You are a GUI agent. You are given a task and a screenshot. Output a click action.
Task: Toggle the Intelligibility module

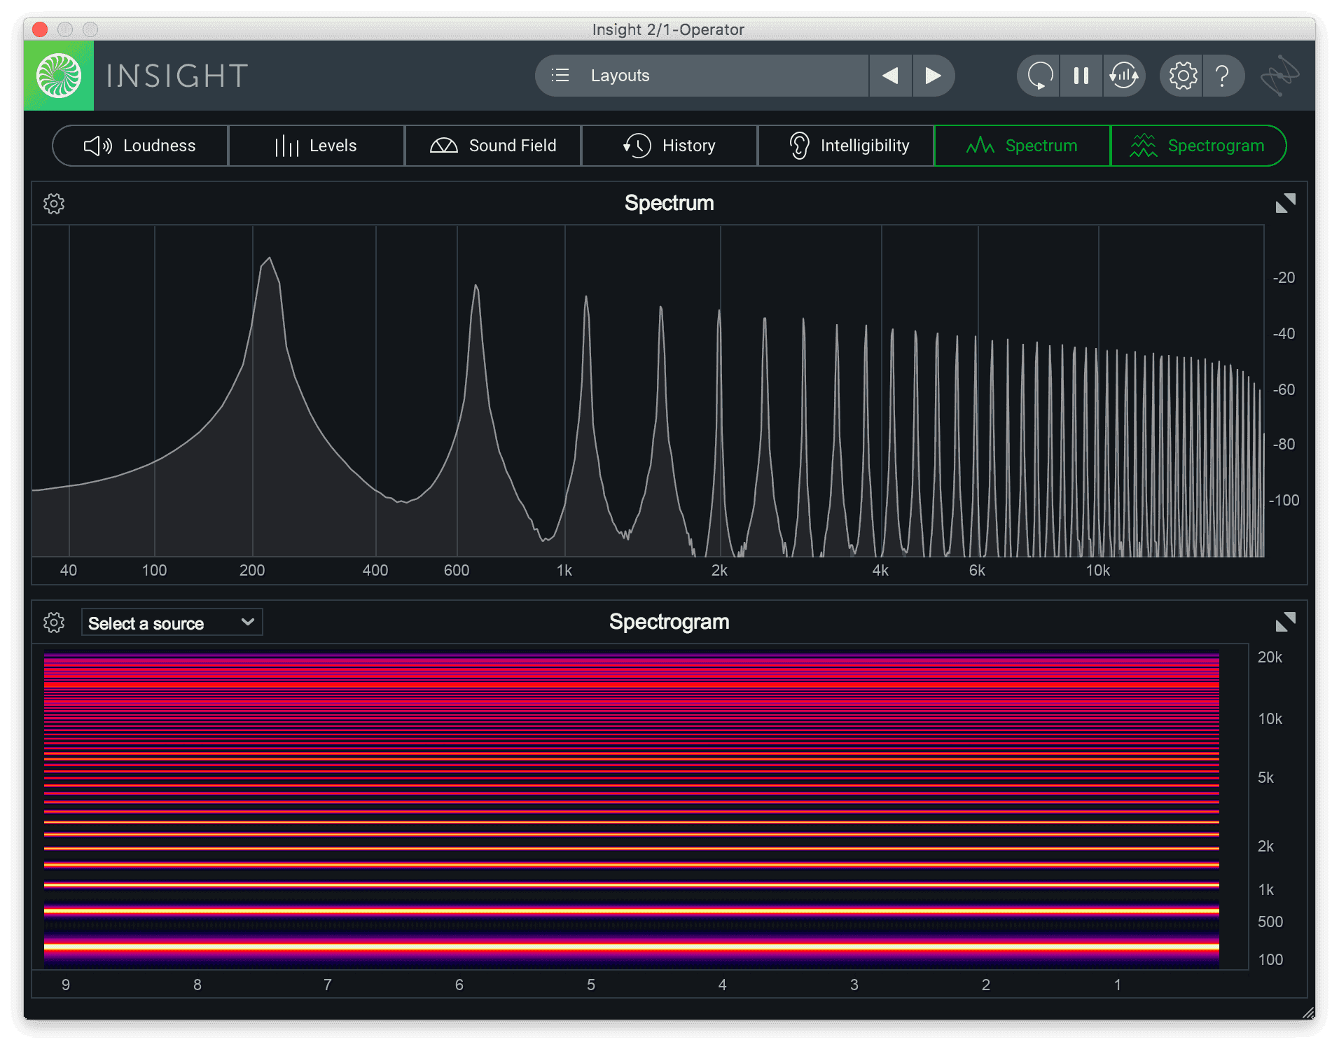point(846,146)
